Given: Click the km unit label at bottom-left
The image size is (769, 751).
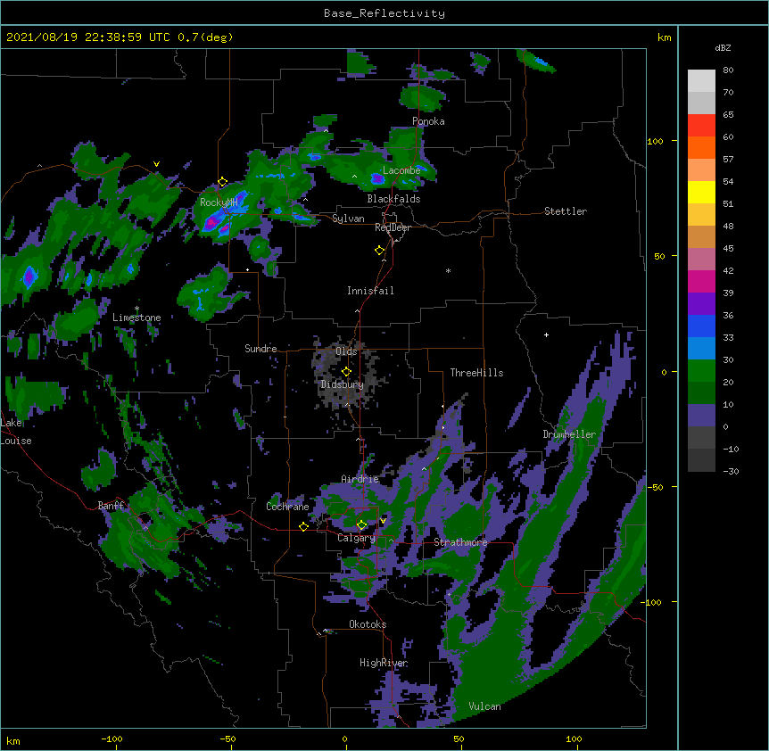Looking at the screenshot, I should (x=13, y=740).
